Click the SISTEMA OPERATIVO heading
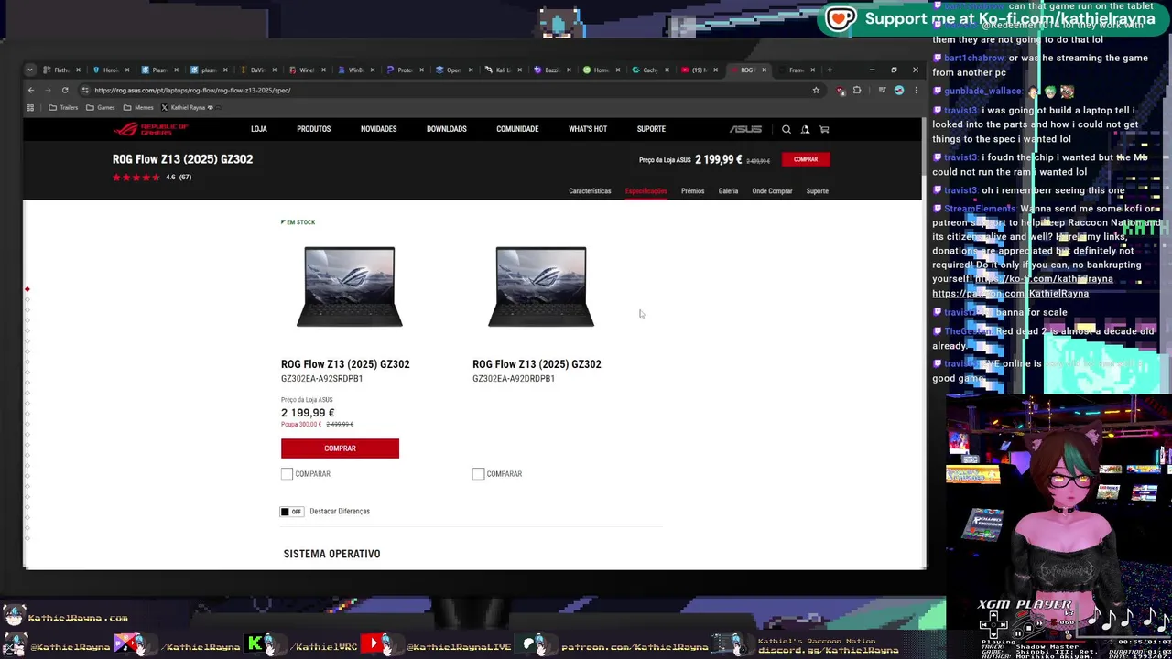 [331, 554]
